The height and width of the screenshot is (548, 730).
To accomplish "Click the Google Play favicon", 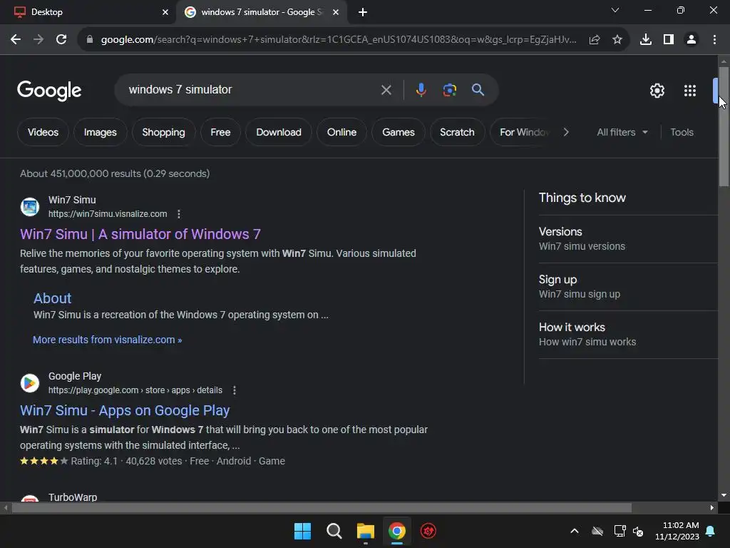I will (30, 382).
